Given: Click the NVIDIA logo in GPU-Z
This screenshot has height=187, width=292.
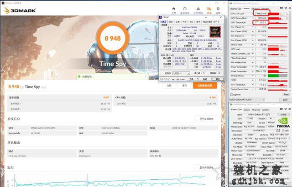Looking at the screenshot, I should 283,123.
